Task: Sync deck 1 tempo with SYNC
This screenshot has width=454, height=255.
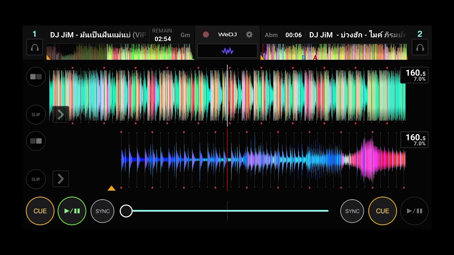Action: point(103,211)
